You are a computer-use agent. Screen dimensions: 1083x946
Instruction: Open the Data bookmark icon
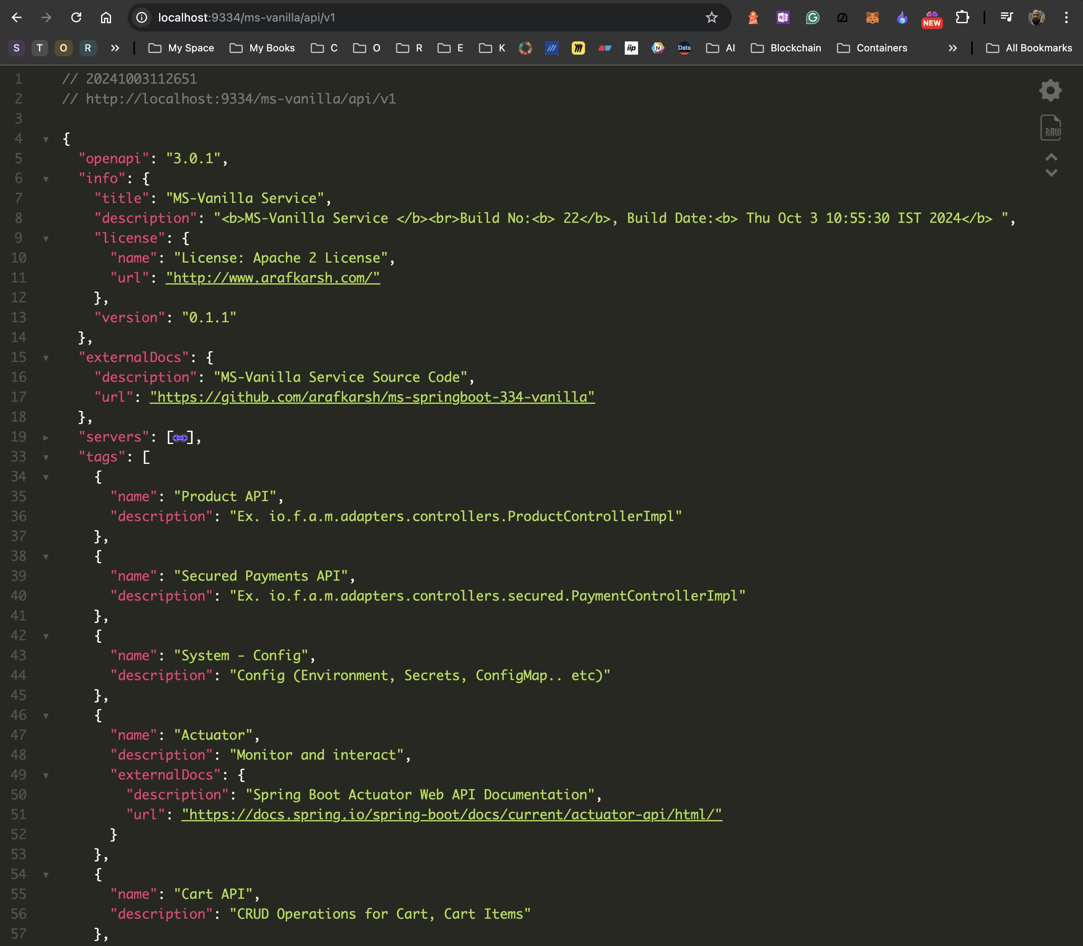pyautogui.click(x=684, y=48)
